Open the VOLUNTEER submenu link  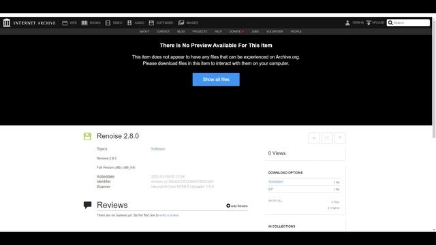tap(275, 31)
